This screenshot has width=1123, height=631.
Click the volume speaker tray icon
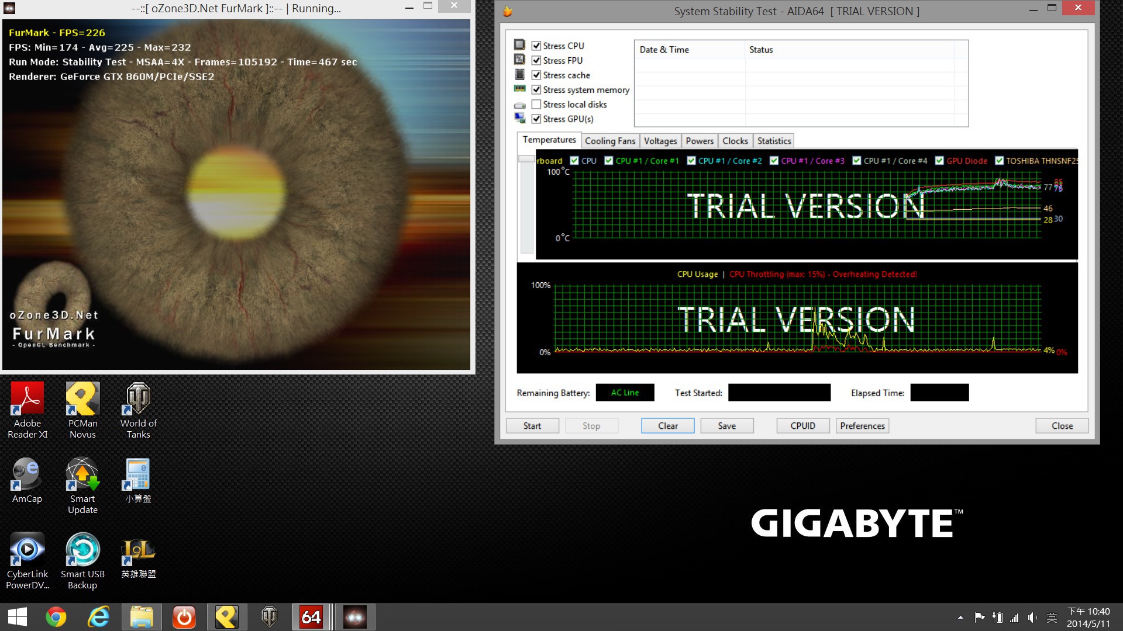(1032, 618)
